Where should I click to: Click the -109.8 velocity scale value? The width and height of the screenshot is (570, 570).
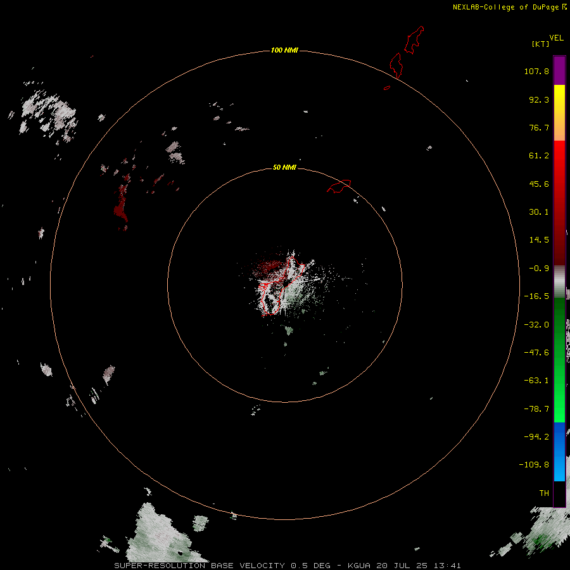(534, 465)
